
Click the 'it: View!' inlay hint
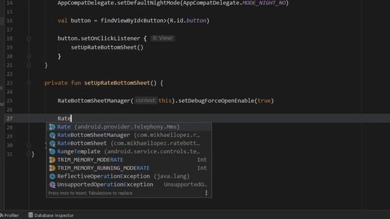[163, 38]
